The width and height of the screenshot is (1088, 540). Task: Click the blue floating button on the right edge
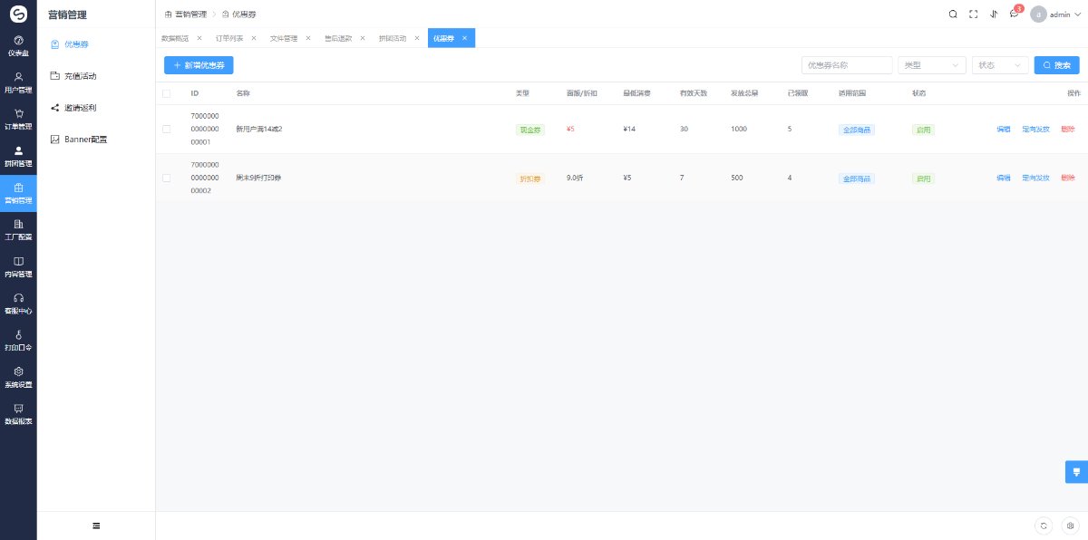tap(1076, 472)
